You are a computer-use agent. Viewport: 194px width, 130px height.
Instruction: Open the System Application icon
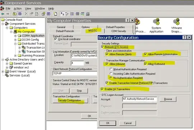tap(156, 25)
